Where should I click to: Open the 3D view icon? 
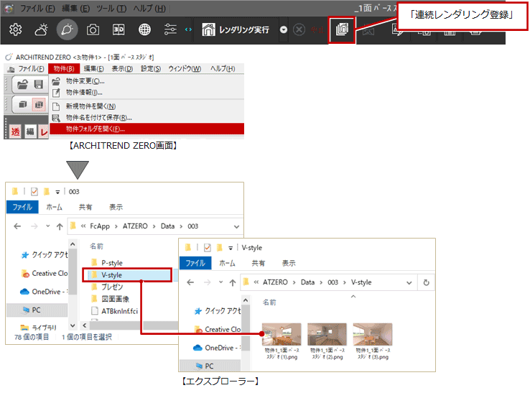(x=118, y=29)
